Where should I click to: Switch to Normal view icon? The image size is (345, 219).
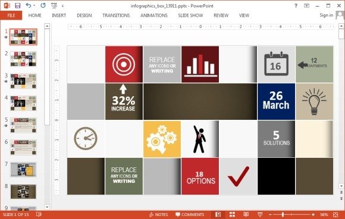click(x=218, y=214)
